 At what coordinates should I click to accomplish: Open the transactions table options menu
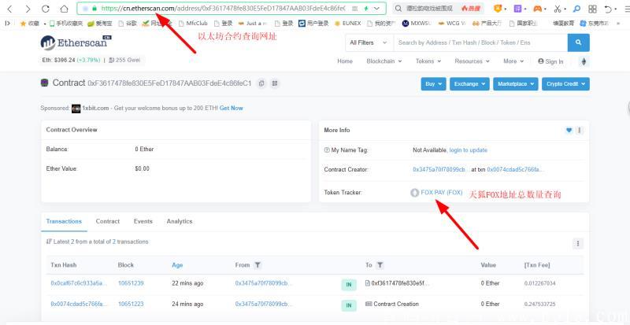pos(578,244)
